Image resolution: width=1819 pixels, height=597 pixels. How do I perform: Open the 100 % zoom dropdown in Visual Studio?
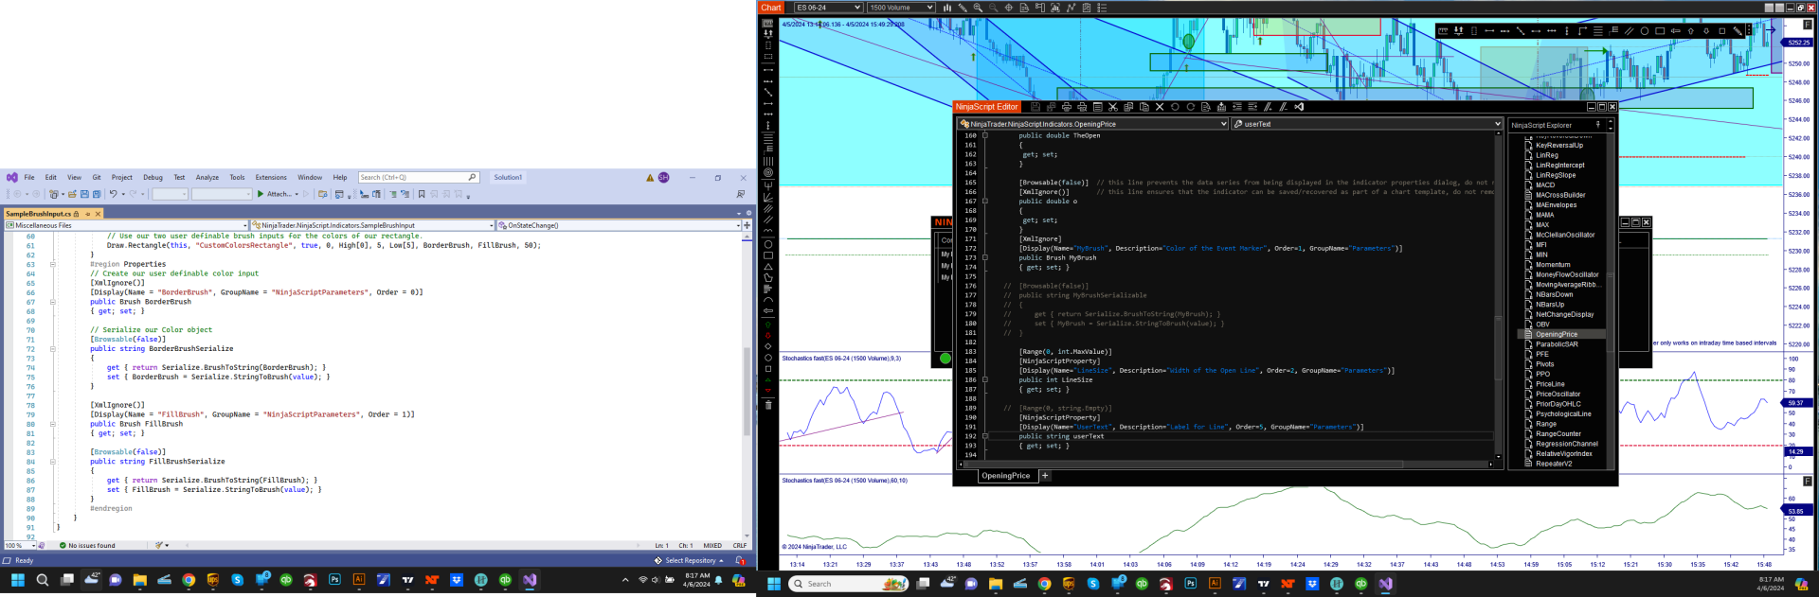point(19,545)
